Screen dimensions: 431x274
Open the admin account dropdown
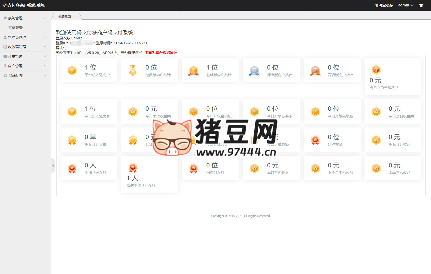click(x=406, y=5)
